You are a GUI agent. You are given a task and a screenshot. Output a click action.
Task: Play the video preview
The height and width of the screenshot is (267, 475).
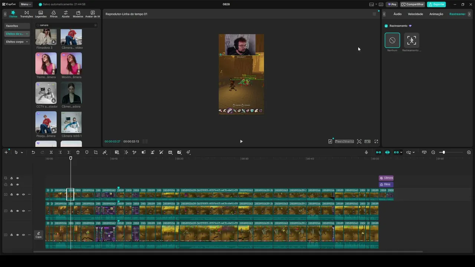point(241,141)
